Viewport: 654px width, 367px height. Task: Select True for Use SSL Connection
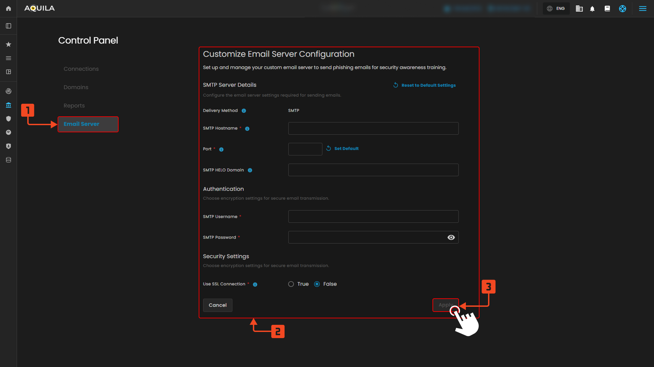click(291, 284)
